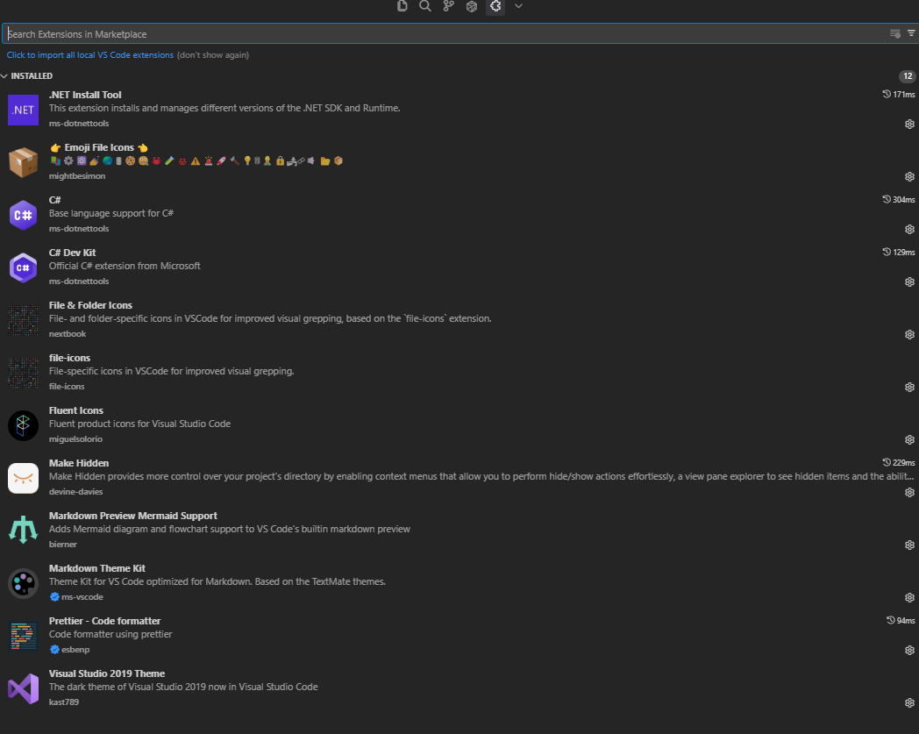Screen dimensions: 919x734
Task: Open manage gear for Markdown Preview Mermaid Support
Action: (x=909, y=545)
